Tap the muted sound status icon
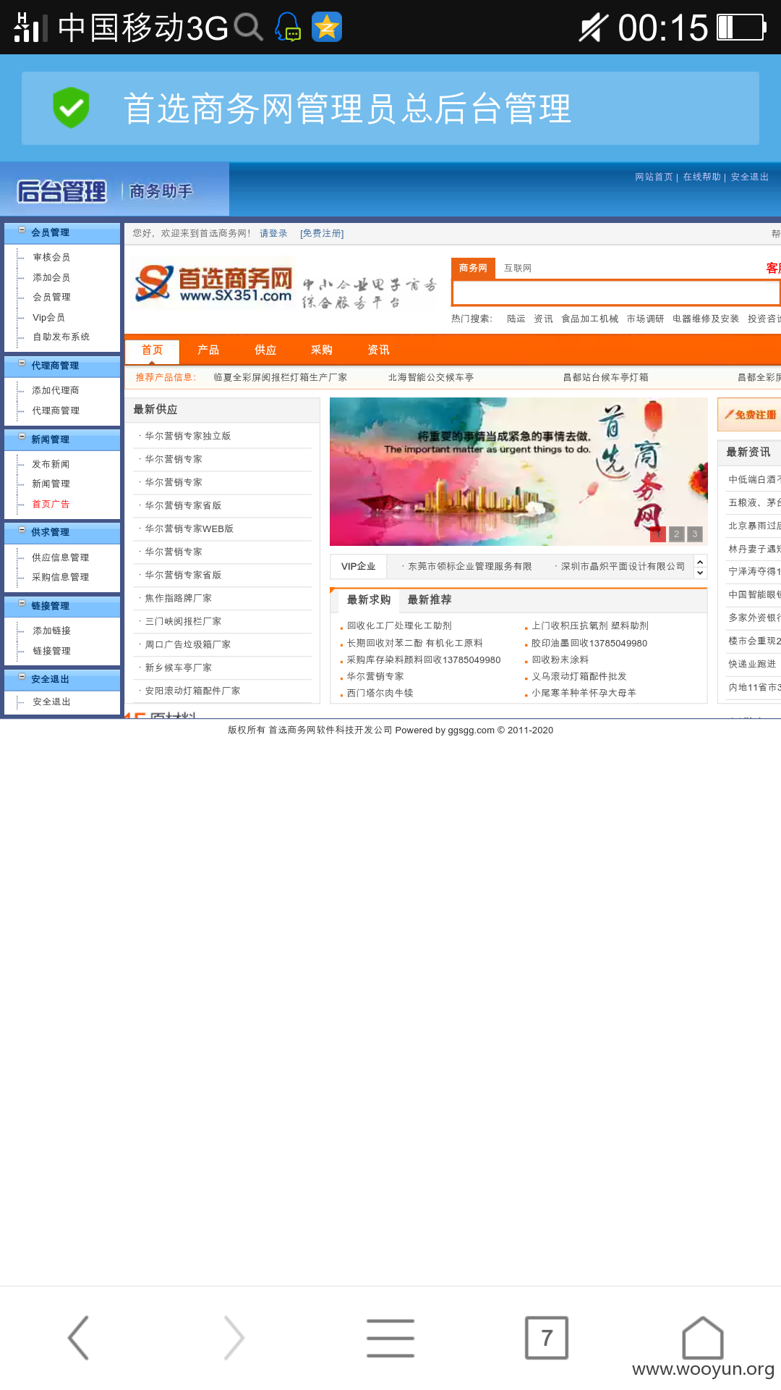 [x=593, y=28]
